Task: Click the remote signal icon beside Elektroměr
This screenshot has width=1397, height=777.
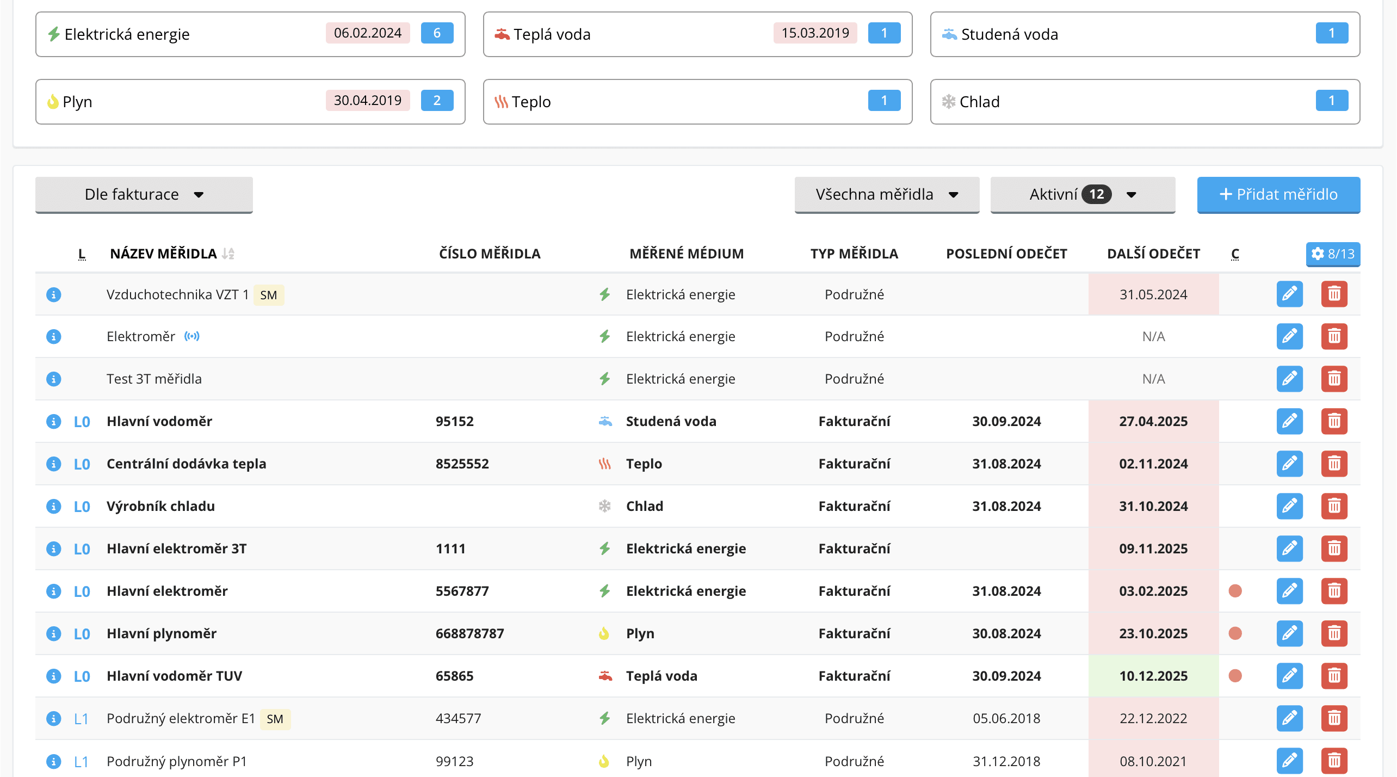Action: pos(191,336)
